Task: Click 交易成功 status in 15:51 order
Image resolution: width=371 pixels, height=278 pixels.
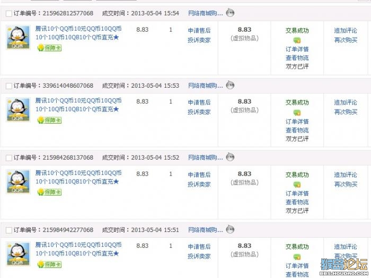Action: click(x=297, y=247)
